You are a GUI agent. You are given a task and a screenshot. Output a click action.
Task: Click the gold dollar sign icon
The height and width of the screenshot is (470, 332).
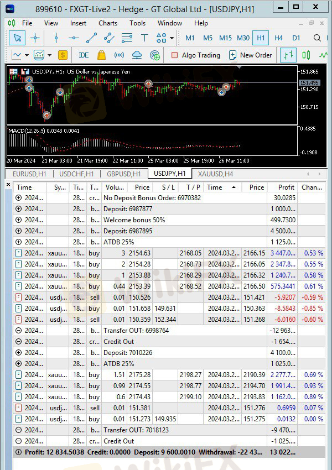point(63,55)
